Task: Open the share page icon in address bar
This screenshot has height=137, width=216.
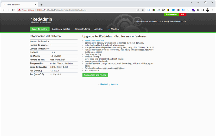Action: 138,10
